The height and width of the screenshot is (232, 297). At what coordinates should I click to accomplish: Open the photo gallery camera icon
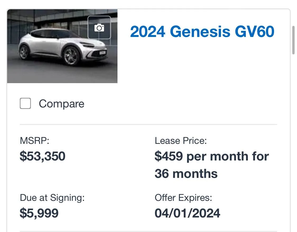coord(99,28)
